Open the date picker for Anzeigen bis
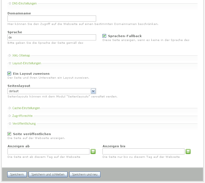Screen dimensions: 205x183 (188, 151)
